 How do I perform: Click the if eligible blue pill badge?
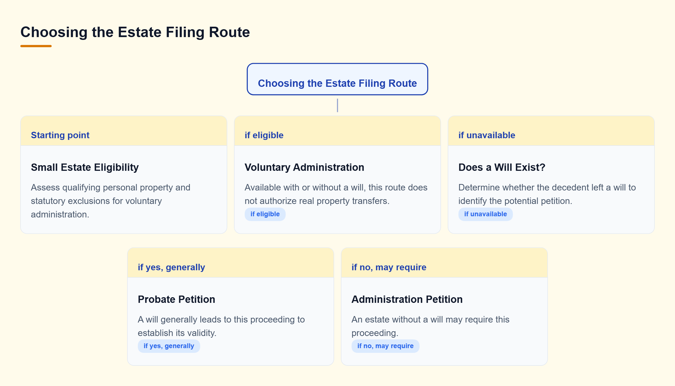(265, 214)
